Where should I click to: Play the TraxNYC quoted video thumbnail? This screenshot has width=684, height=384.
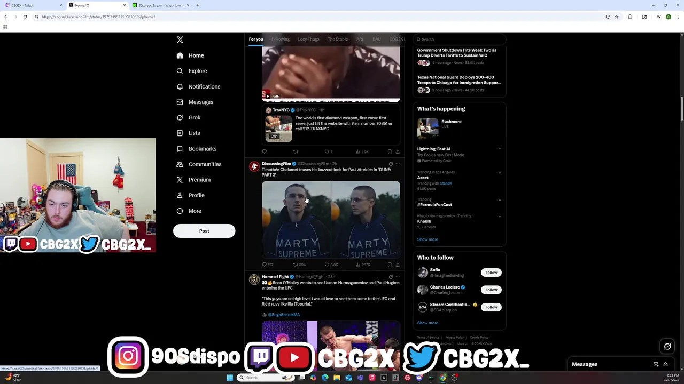(279, 129)
